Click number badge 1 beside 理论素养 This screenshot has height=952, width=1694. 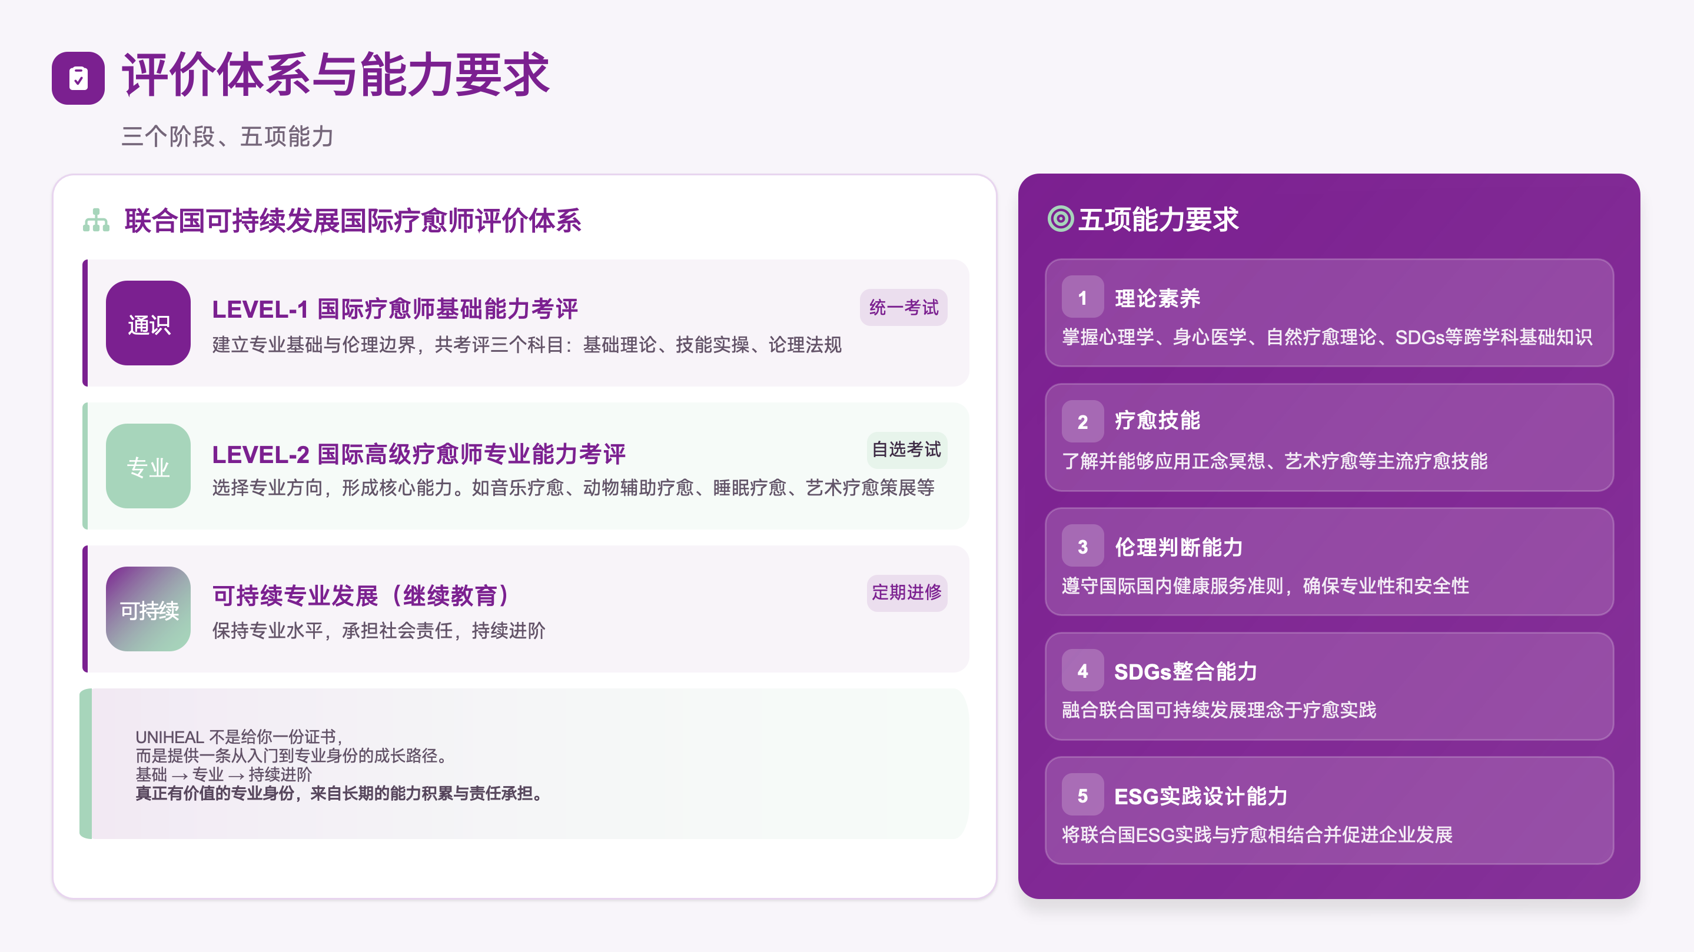[1082, 297]
